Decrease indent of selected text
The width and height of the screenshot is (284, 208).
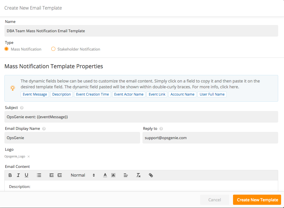pyautogui.click(x=52, y=175)
